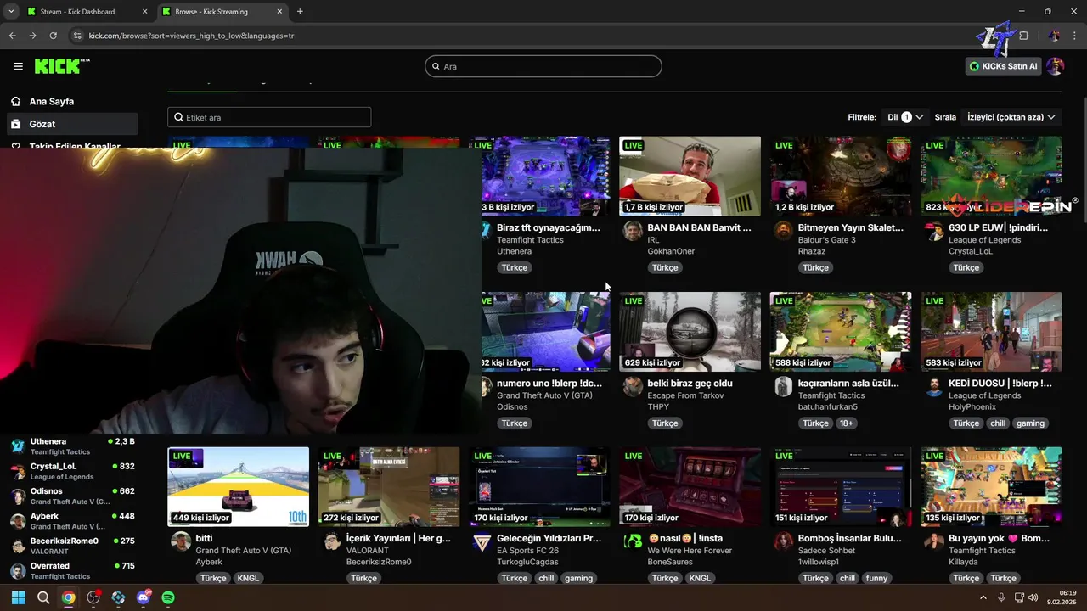Click the Etiket ara tag search field
Viewport: 1087px width, 611px height.
click(x=269, y=117)
